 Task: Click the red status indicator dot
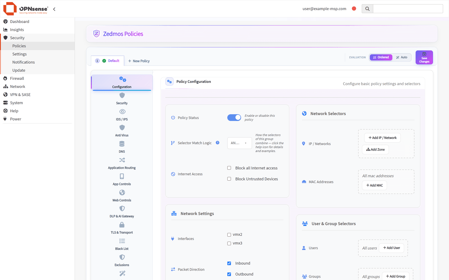tap(354, 8)
